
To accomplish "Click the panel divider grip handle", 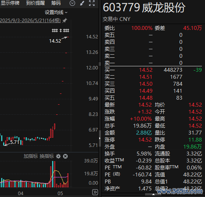I will (x=100, y=64).
